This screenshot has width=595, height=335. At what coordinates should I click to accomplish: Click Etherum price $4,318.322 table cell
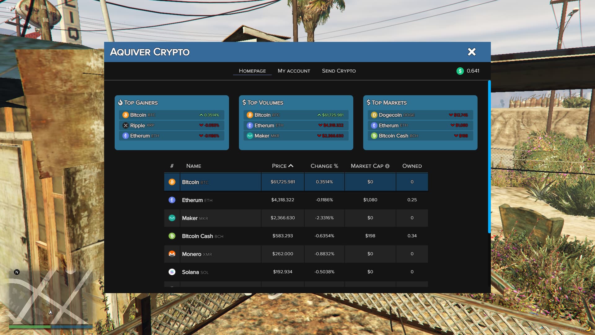[283, 200]
